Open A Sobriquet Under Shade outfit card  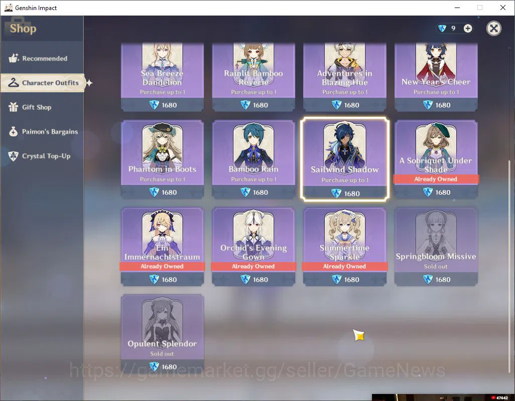click(436, 159)
